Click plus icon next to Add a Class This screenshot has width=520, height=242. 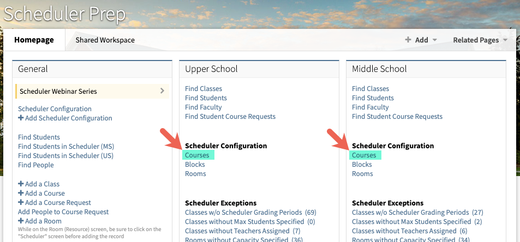21,184
